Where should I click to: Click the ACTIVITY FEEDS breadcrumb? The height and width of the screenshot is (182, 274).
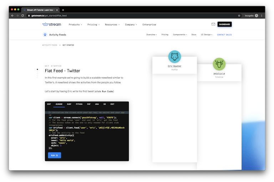point(50,45)
